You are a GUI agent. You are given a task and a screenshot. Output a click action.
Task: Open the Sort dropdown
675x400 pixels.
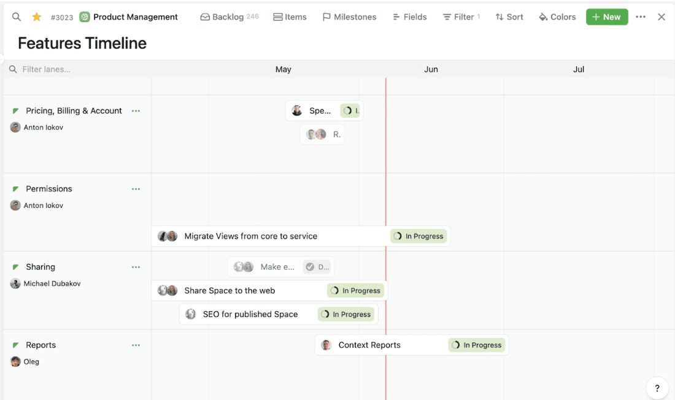pyautogui.click(x=509, y=17)
